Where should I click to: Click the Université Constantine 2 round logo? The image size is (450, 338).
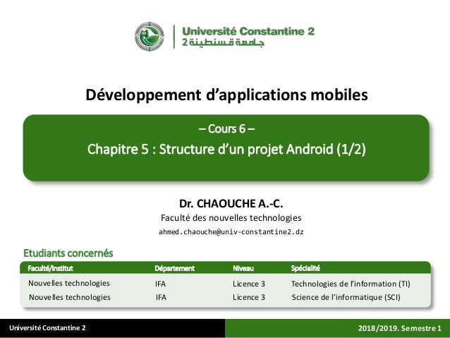click(150, 37)
